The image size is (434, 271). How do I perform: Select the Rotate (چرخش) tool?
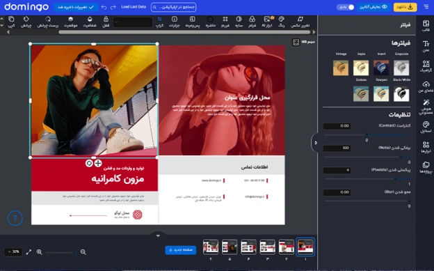26,19
